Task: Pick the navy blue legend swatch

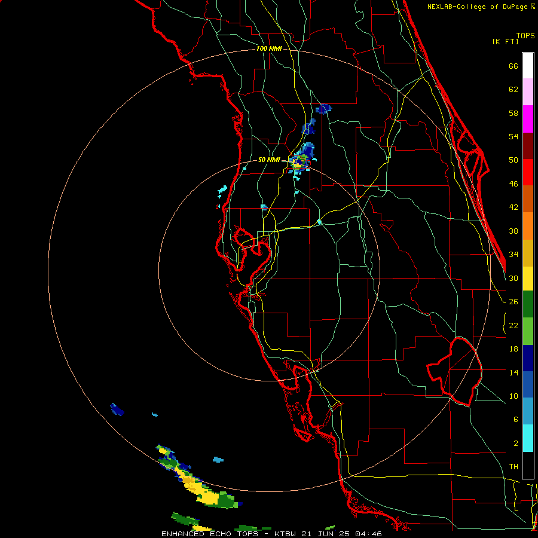Action: pyautogui.click(x=528, y=358)
